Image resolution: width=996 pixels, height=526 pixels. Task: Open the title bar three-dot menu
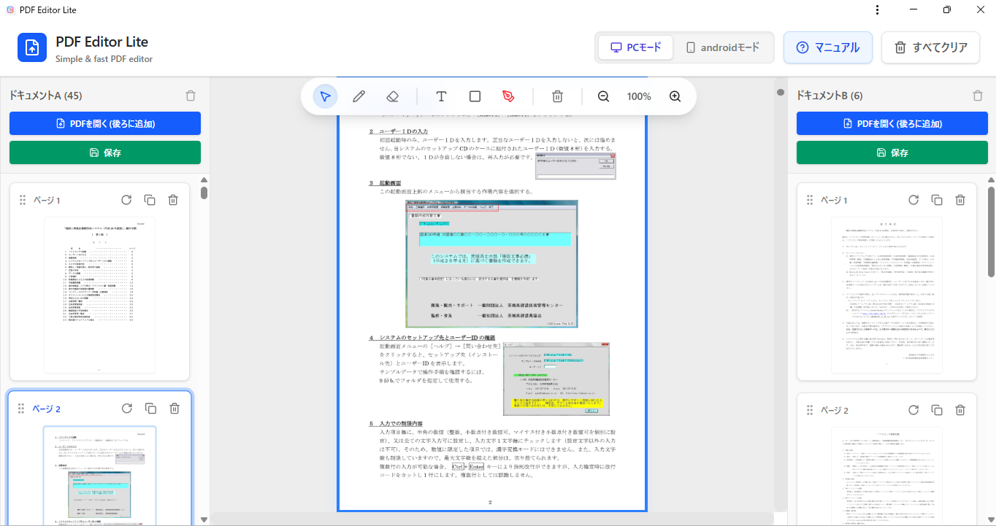tap(876, 10)
